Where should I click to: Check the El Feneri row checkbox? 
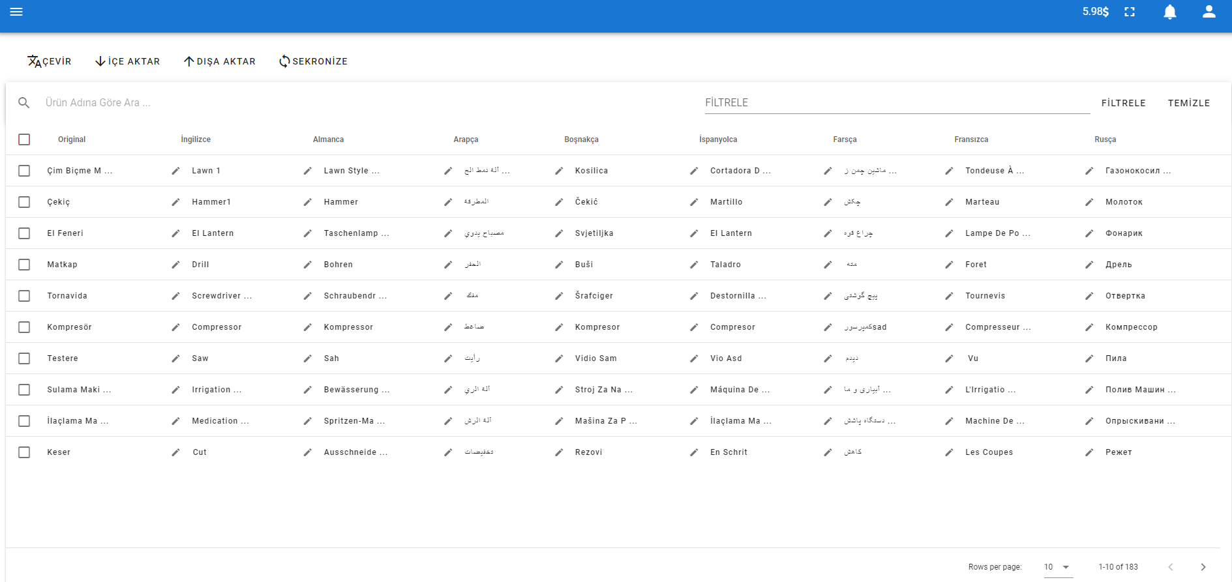[x=24, y=233]
